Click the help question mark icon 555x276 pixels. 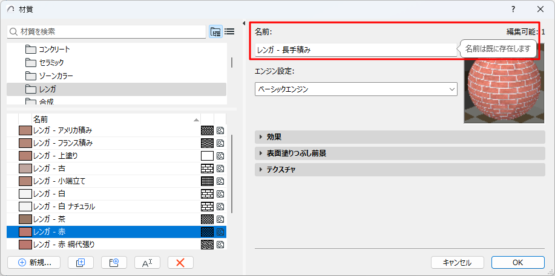pyautogui.click(x=513, y=9)
